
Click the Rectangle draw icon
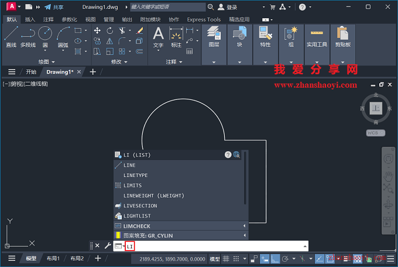[x=78, y=30]
